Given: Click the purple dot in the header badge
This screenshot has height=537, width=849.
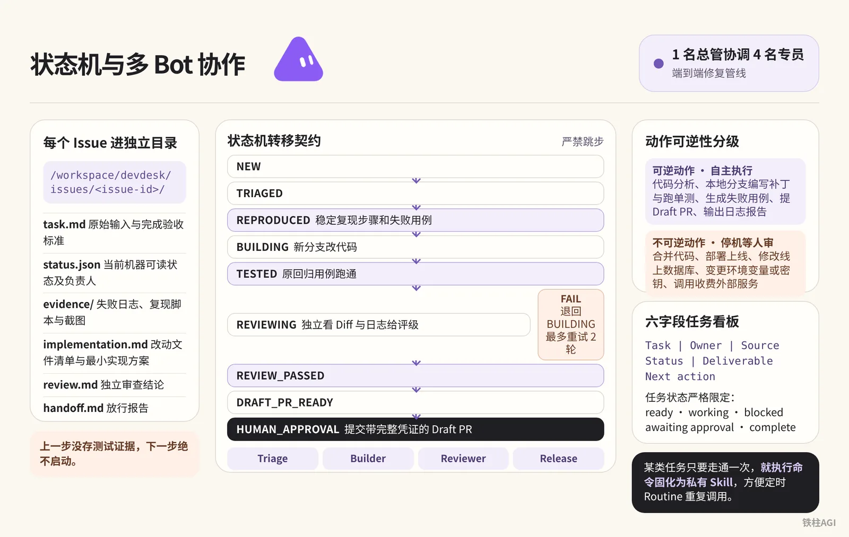Looking at the screenshot, I should pos(659,64).
